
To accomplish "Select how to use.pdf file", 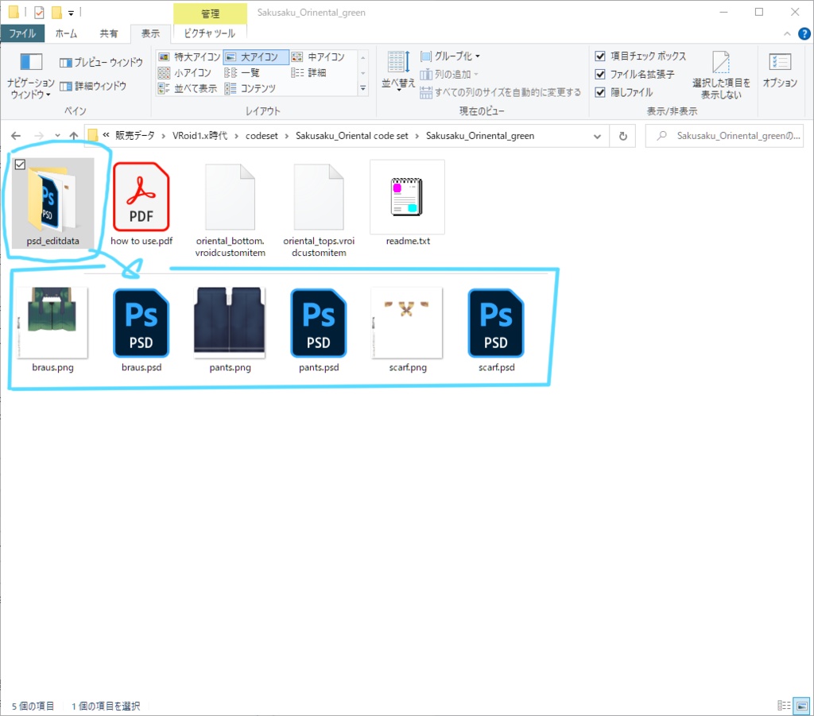I will [141, 203].
